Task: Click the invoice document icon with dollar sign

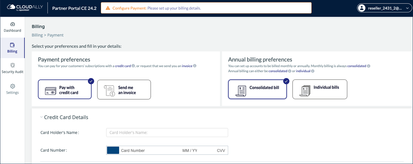Action: tap(109, 91)
